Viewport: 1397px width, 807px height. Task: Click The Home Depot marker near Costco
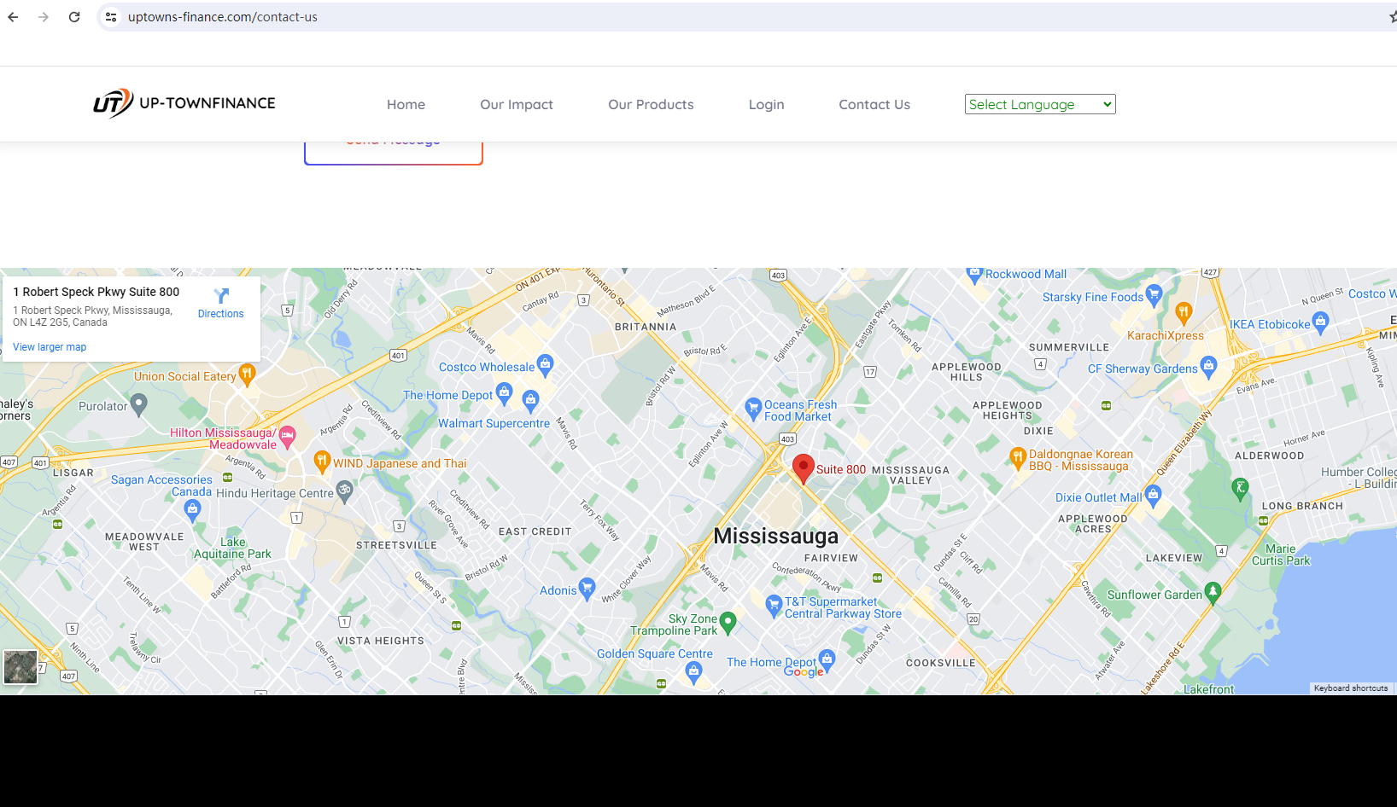(x=504, y=393)
